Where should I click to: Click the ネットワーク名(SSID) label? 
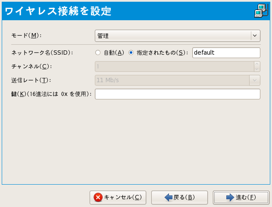[x=42, y=53]
